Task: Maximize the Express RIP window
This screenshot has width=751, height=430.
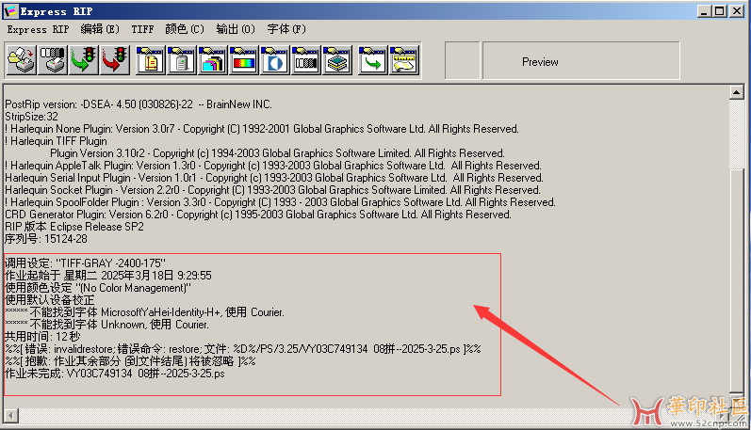Action: pos(720,11)
